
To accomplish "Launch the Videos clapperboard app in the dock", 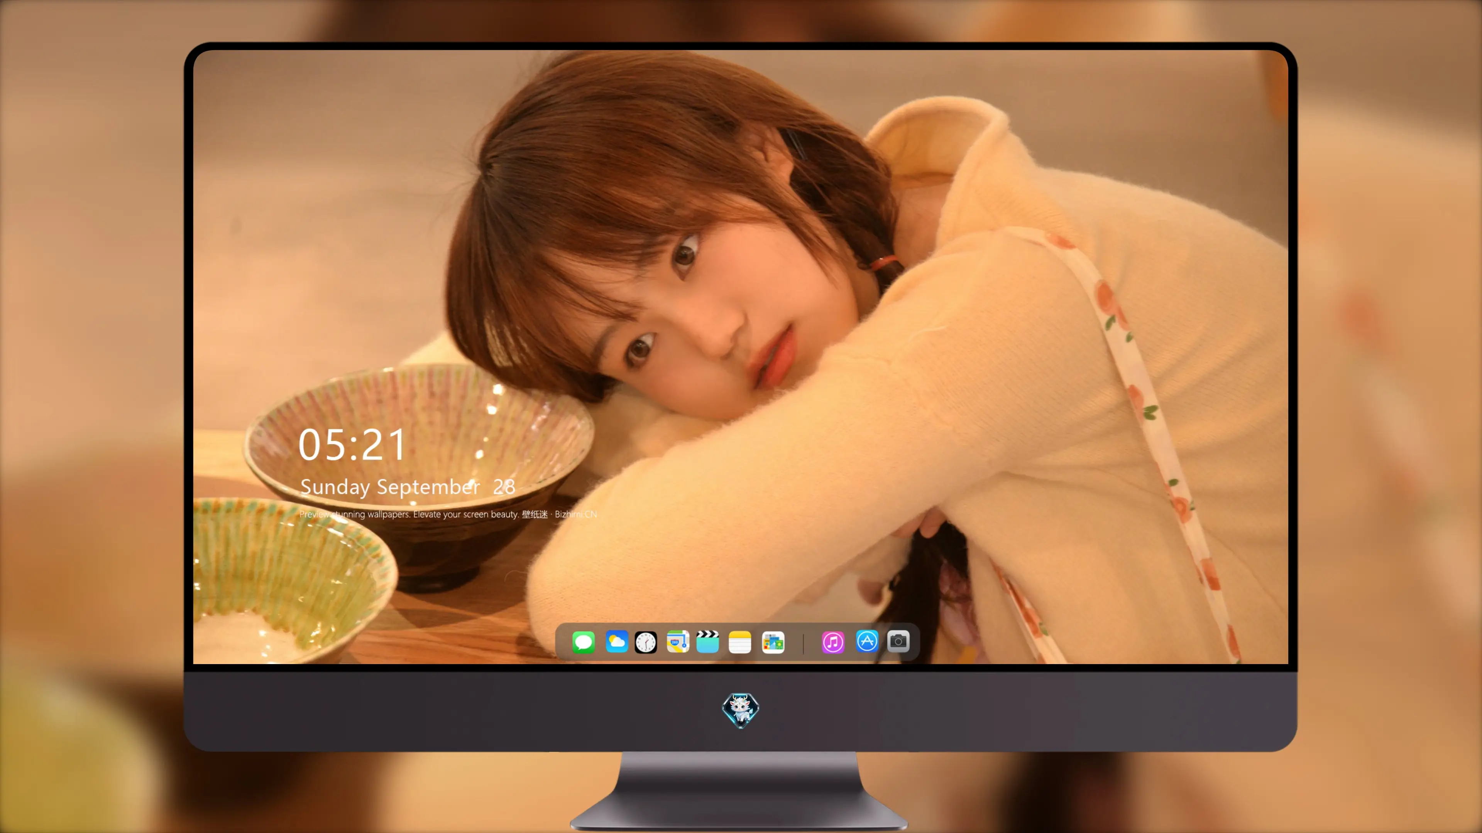I will coord(708,642).
